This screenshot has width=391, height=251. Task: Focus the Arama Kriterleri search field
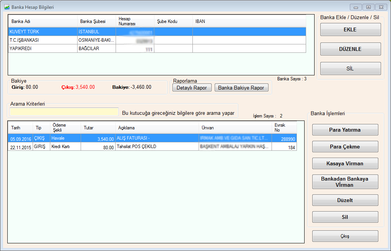(64, 112)
